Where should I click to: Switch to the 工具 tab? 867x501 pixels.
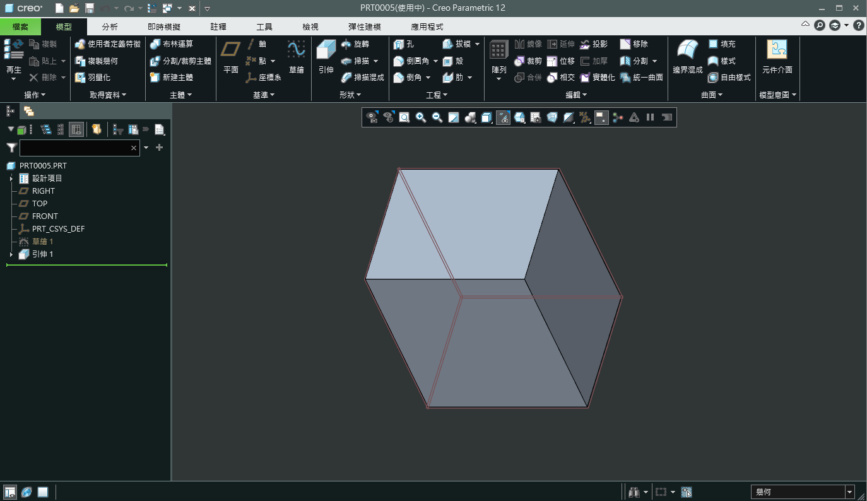tap(264, 27)
